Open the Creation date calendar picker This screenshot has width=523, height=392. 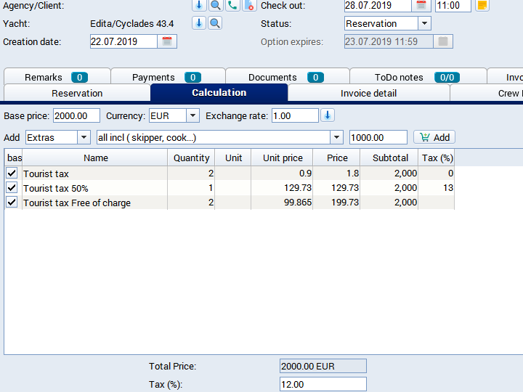(x=167, y=41)
